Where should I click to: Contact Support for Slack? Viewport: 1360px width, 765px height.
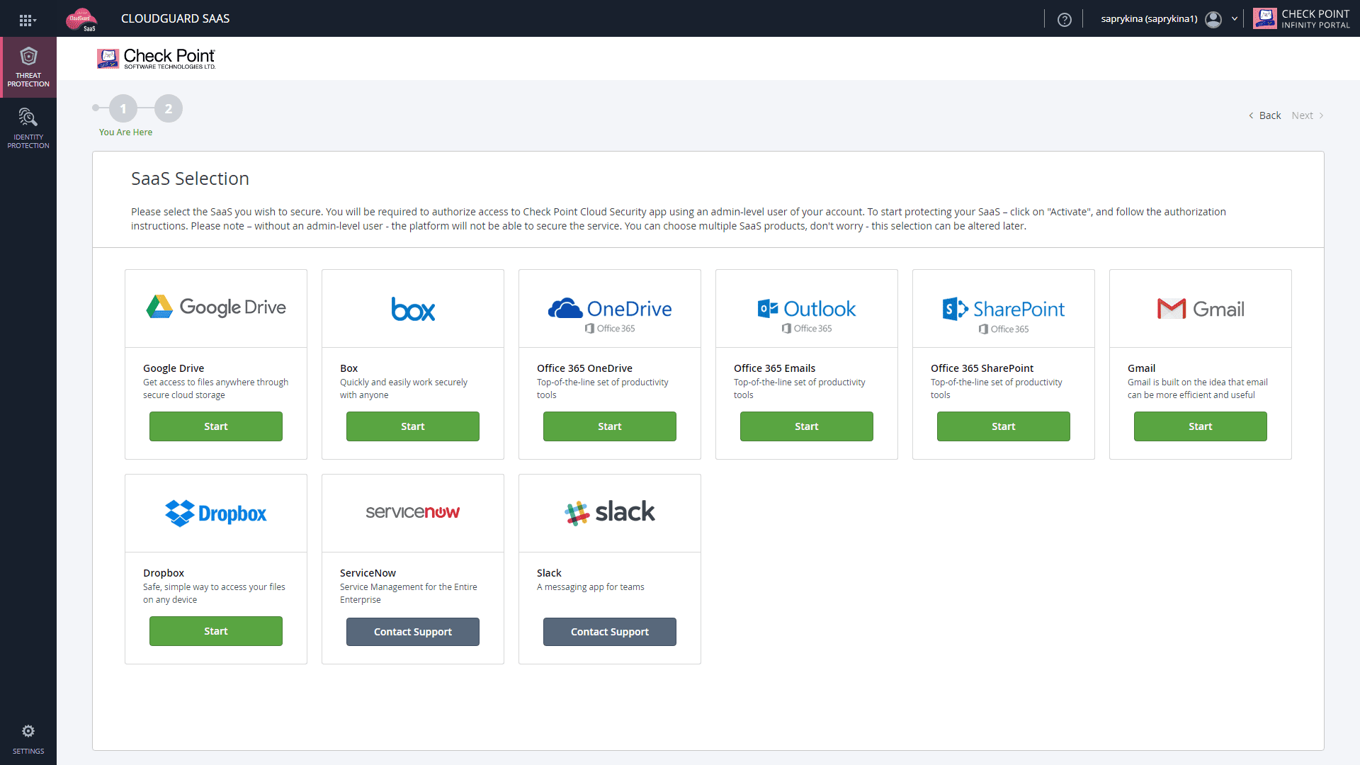pos(610,632)
